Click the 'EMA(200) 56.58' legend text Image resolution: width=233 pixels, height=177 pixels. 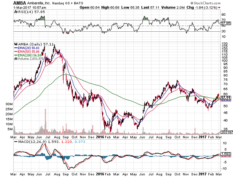click(29, 55)
